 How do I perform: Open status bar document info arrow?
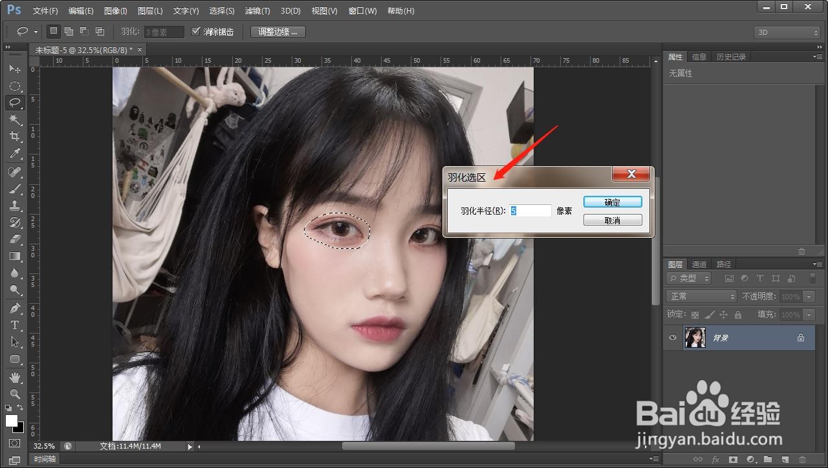190,447
